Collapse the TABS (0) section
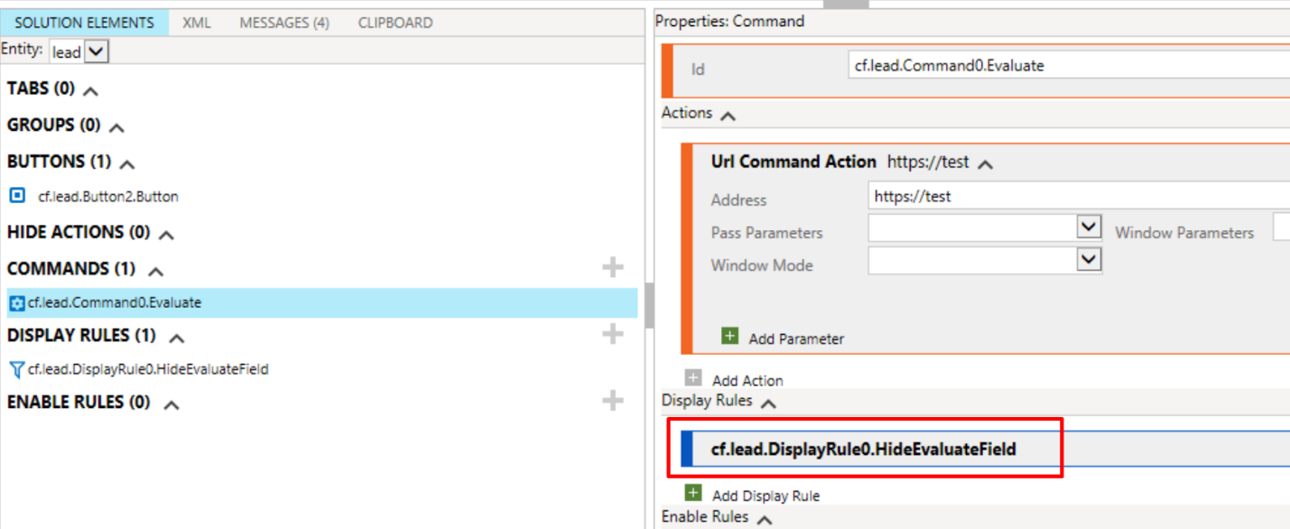 (x=90, y=90)
